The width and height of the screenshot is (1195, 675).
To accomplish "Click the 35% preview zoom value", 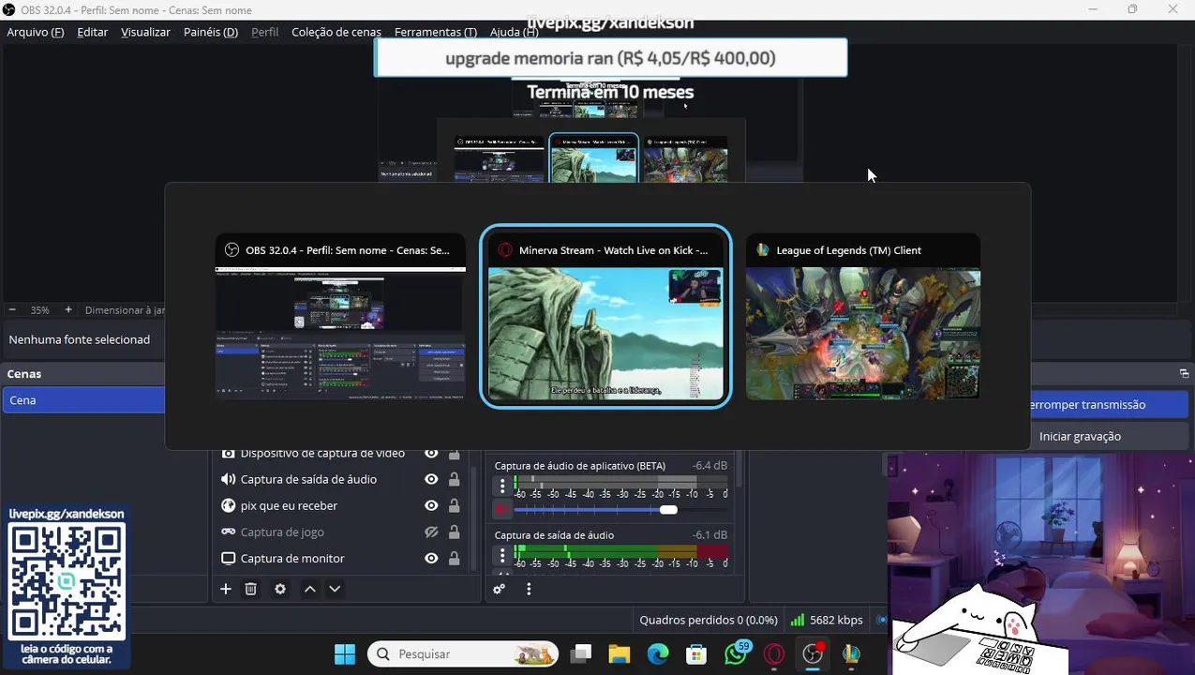I will point(39,309).
